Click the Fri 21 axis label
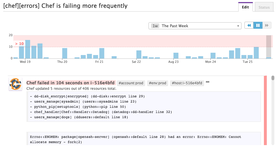This screenshot has height=148, width=279. coord(99,62)
